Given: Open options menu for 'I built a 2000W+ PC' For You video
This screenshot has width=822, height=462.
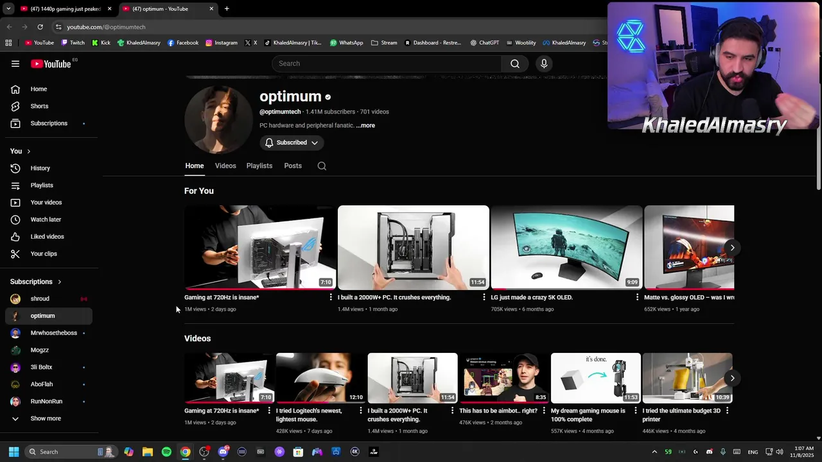Looking at the screenshot, I should click(x=484, y=297).
